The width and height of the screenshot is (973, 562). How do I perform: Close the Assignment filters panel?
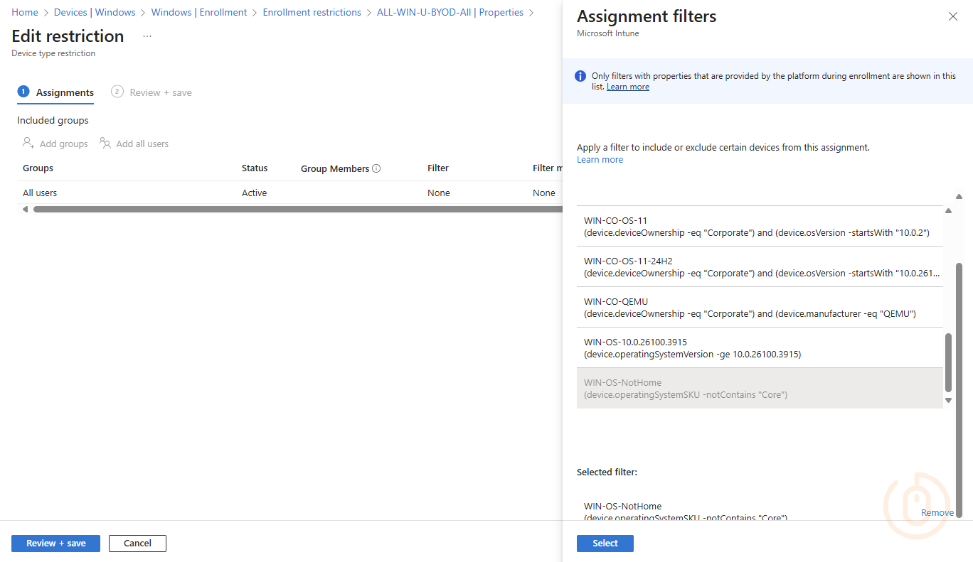[952, 17]
